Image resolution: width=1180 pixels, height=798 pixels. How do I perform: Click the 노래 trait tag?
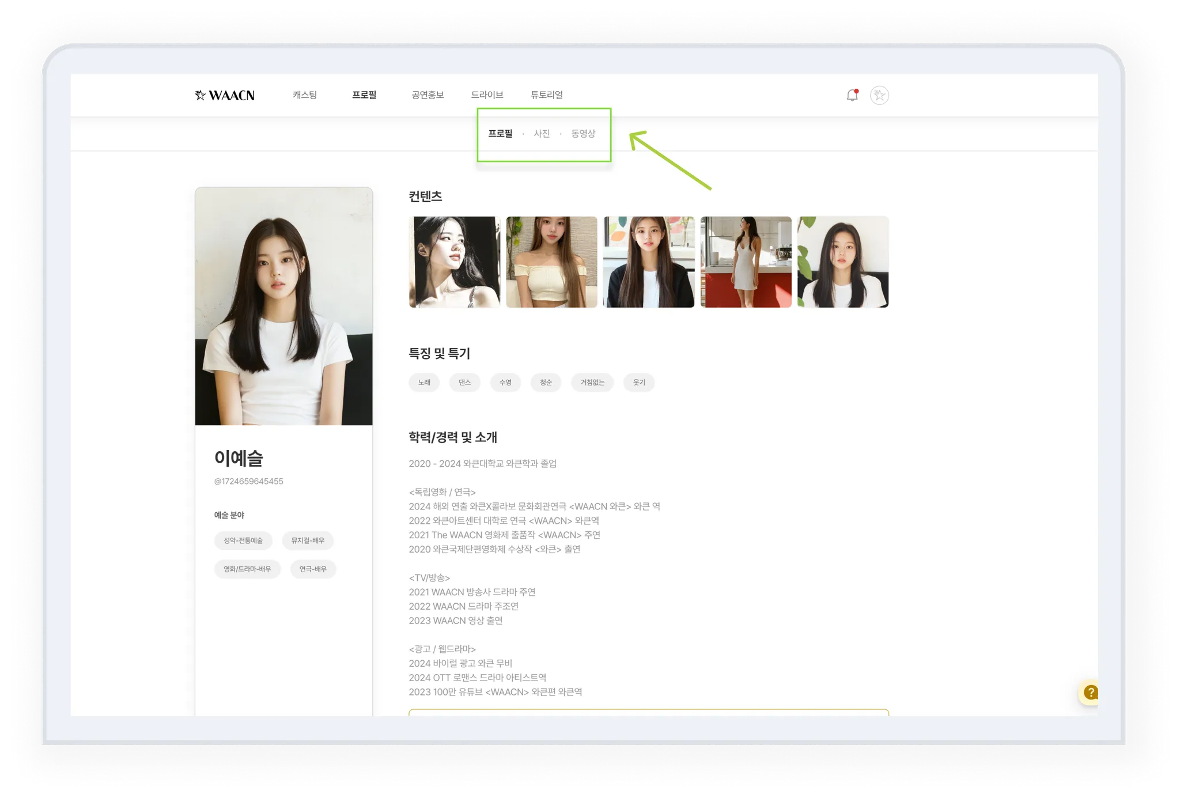(x=424, y=383)
